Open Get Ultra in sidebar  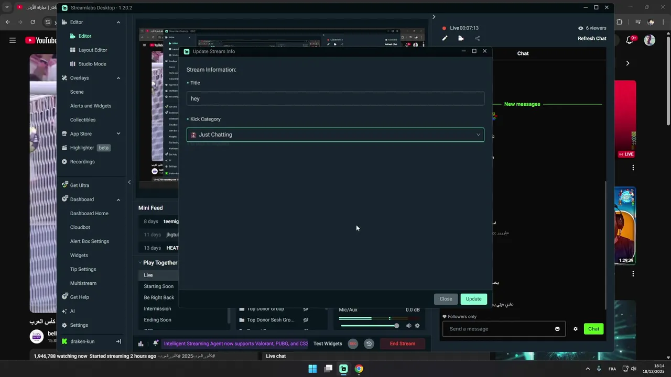coord(80,185)
